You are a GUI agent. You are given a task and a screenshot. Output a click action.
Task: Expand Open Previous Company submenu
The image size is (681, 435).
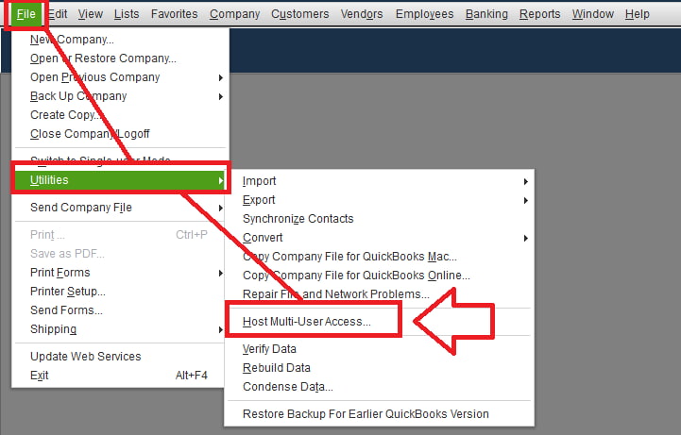(120, 77)
